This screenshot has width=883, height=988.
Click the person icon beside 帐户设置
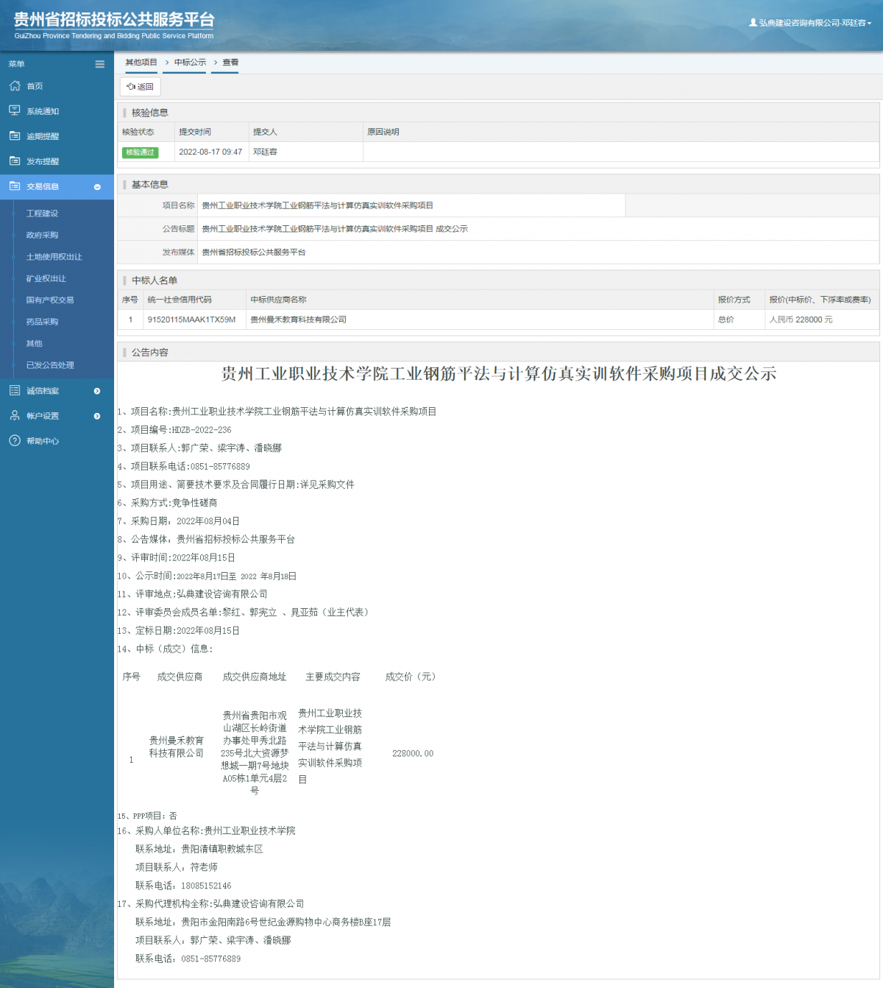pyautogui.click(x=15, y=415)
